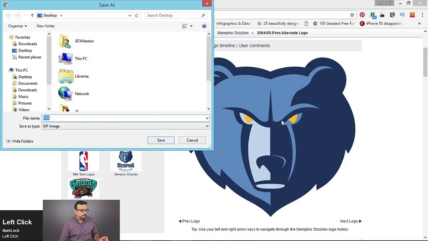Click the blank-page bookmark icon

coord(306,24)
